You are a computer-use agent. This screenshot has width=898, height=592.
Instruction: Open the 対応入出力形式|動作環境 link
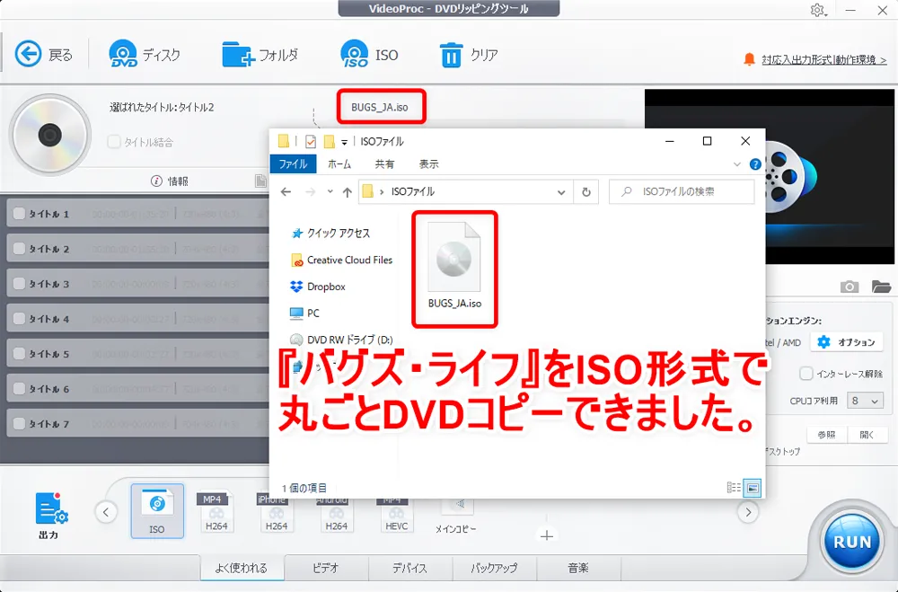click(x=824, y=59)
